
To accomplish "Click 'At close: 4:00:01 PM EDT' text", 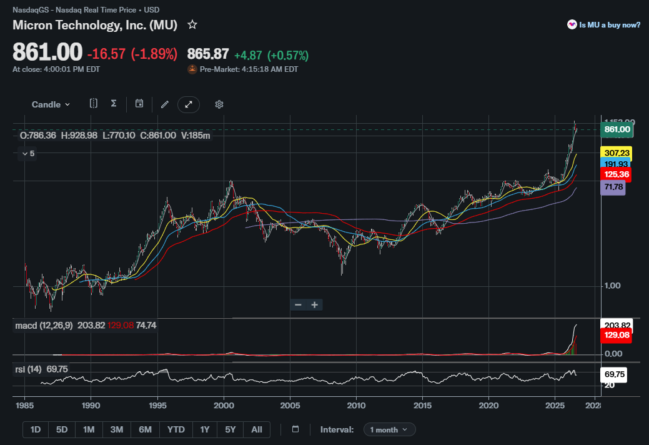I will pos(56,69).
